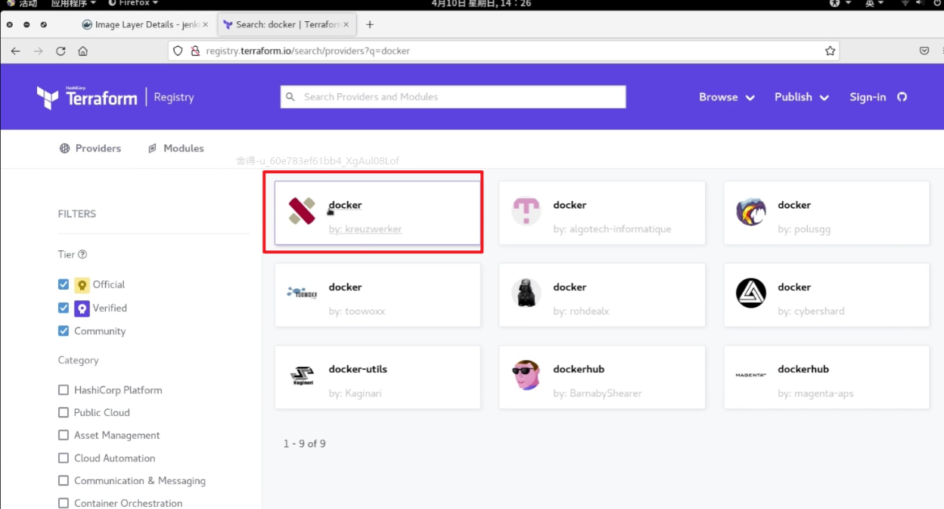Bookmark this page with the star icon
Screen dimensions: 944x509
point(830,51)
